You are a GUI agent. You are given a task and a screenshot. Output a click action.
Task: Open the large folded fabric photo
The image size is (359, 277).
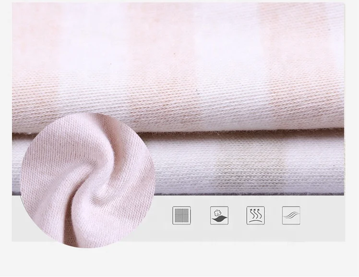(x=178, y=99)
